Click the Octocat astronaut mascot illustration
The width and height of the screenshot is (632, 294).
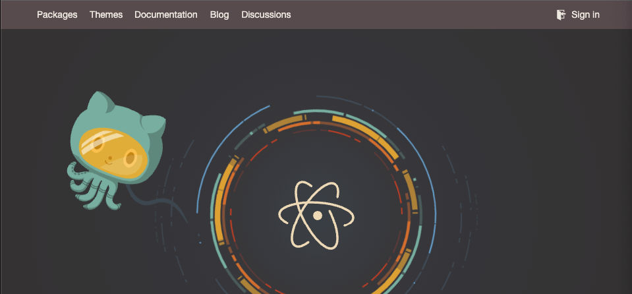click(117, 150)
